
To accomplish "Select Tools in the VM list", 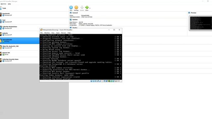I will (34, 8).
